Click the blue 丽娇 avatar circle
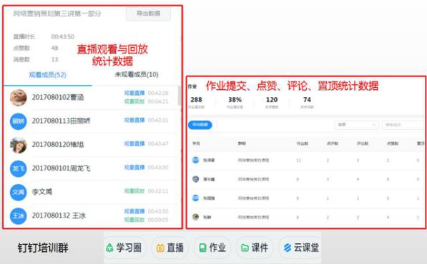This screenshot has width=427, height=264. [19, 121]
